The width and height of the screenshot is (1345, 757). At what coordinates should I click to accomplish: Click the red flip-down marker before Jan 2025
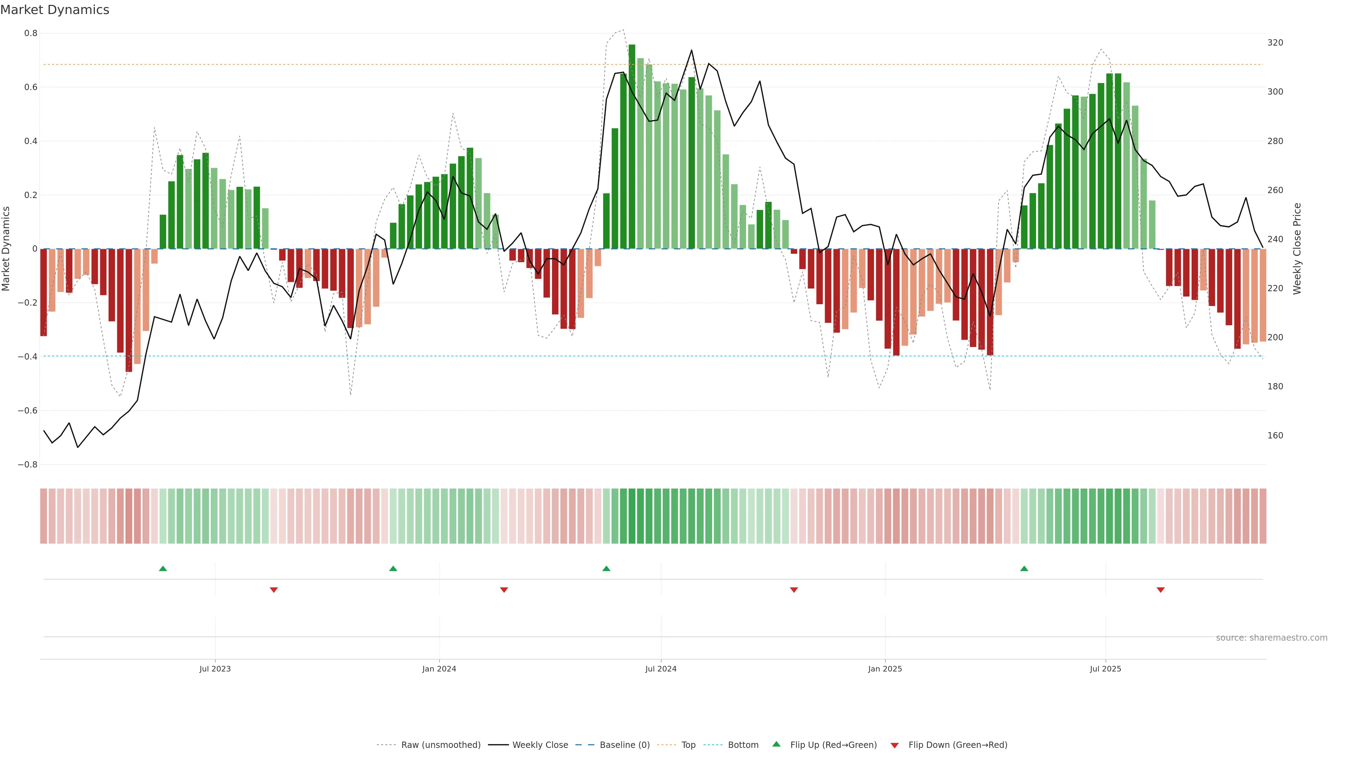(x=794, y=590)
